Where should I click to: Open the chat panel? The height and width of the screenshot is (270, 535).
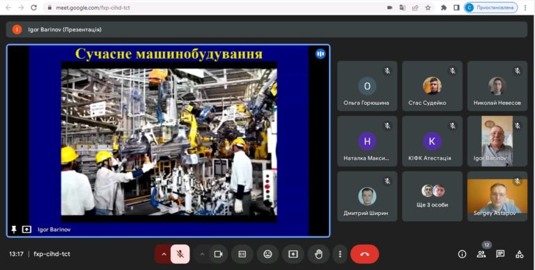[x=500, y=254]
